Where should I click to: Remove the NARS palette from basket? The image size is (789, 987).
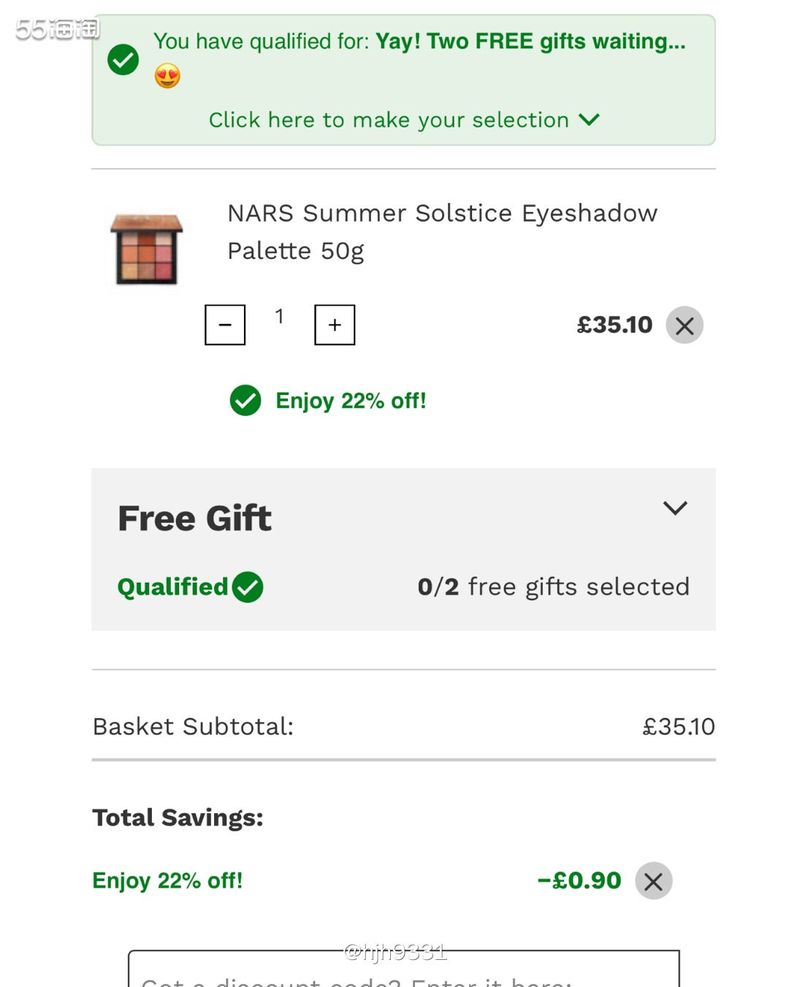tap(685, 325)
